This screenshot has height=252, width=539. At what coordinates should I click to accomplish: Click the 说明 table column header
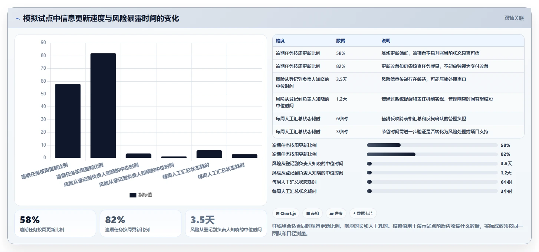[x=386, y=41]
